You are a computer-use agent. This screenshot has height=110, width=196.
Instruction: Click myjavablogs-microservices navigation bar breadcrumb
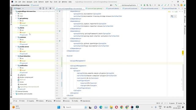click(x=20, y=5)
